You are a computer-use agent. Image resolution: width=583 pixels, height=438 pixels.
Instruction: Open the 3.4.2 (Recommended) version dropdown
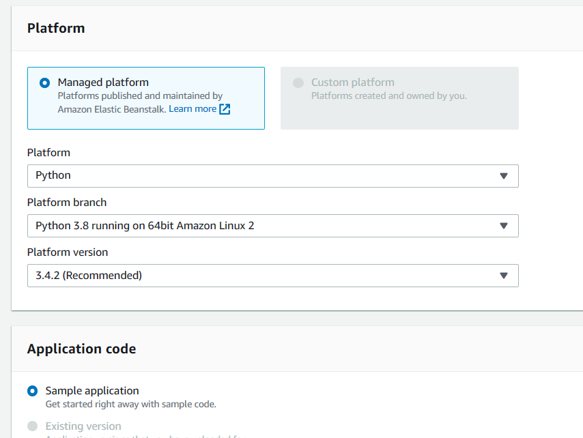point(272,276)
